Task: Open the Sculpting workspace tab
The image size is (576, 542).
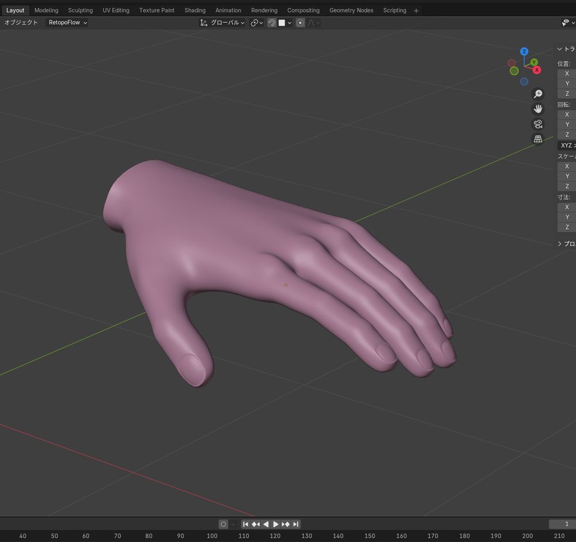Action: point(80,10)
